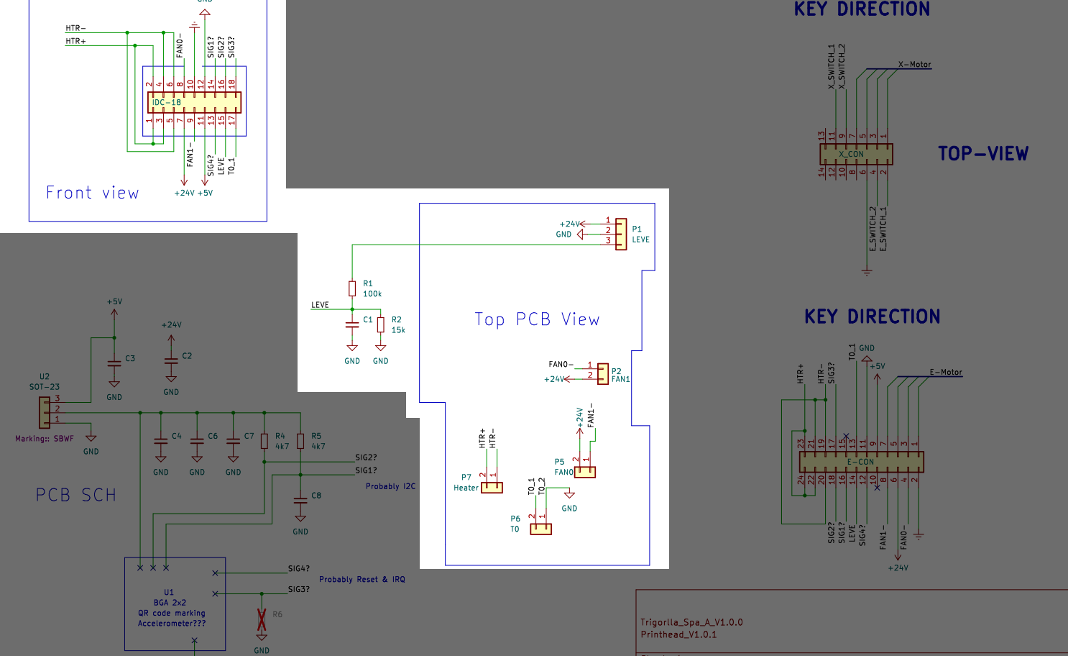Select the '+24V' arrow label under E-CON
Viewport: 1068px width, 656px height.
(x=898, y=562)
